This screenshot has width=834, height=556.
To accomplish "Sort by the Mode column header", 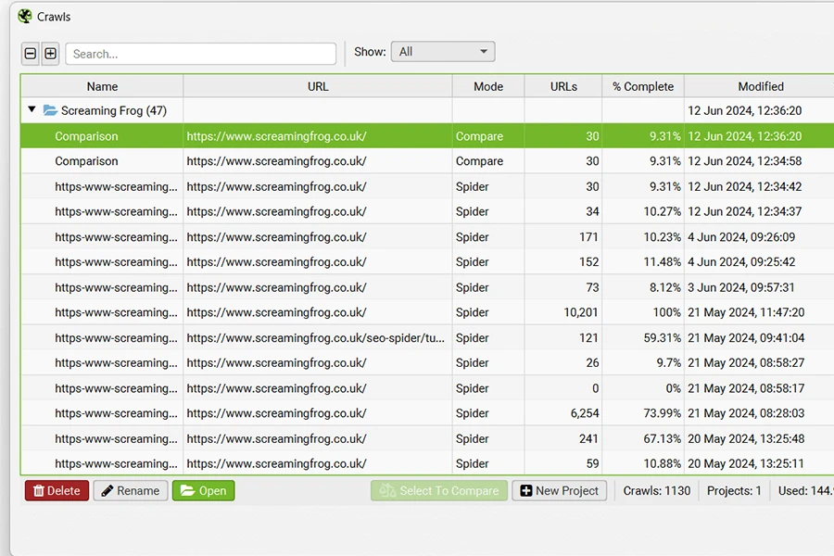I will coord(488,86).
